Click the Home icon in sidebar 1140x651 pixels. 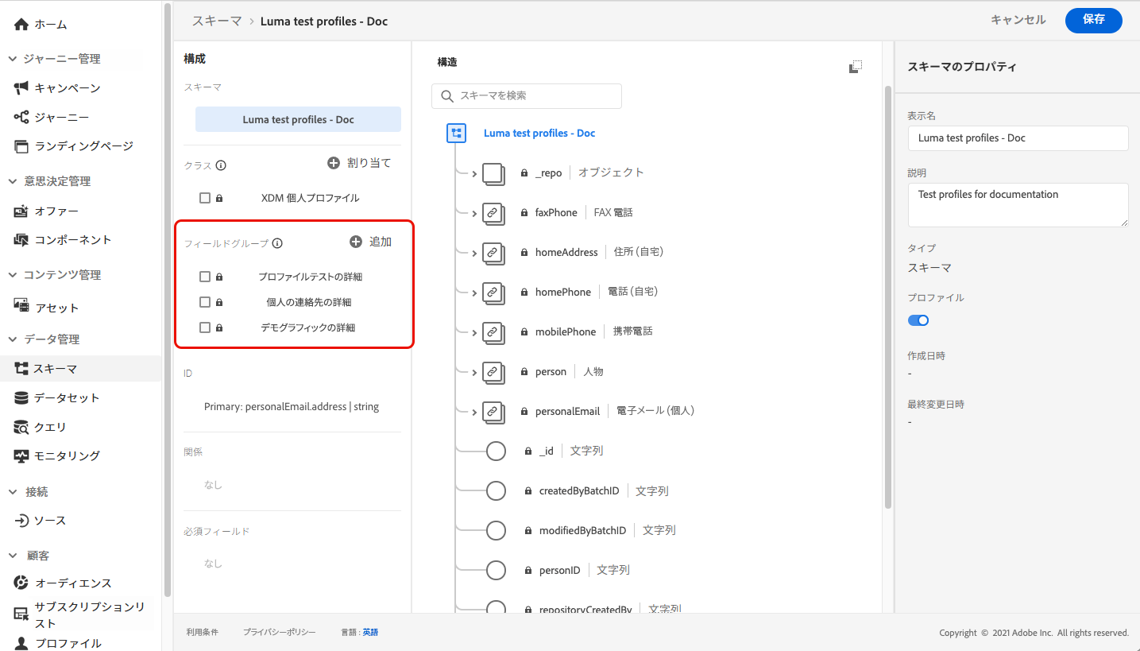click(x=21, y=25)
